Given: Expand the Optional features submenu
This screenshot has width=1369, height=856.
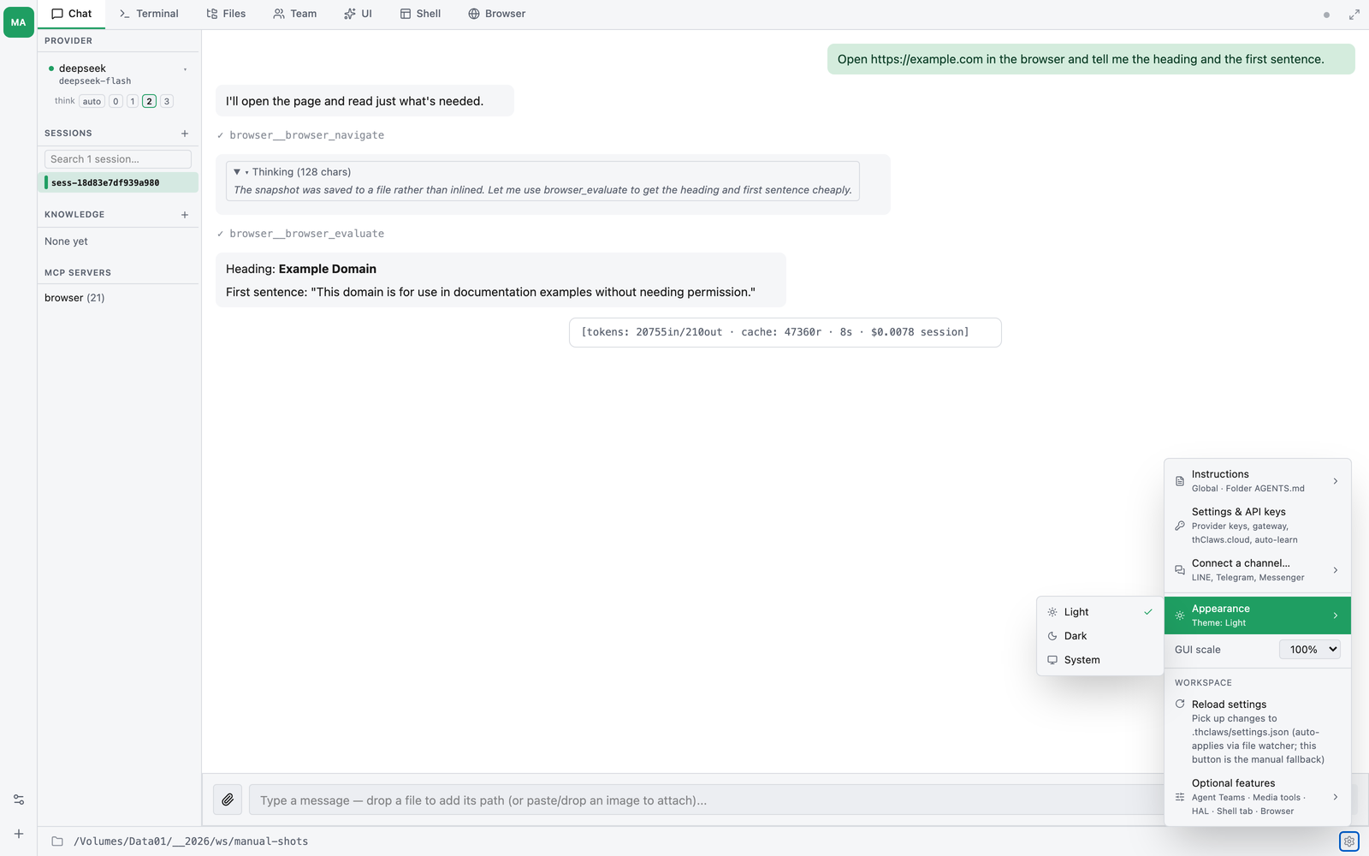Looking at the screenshot, I should coord(1258,797).
